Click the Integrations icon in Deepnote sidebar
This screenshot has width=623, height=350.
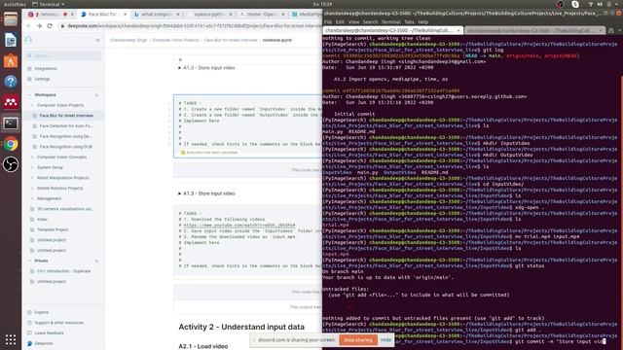tap(29, 69)
